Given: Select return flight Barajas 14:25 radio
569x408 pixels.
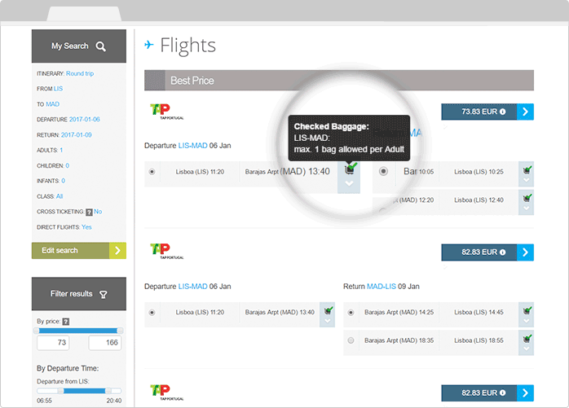Looking at the screenshot, I should tap(351, 312).
